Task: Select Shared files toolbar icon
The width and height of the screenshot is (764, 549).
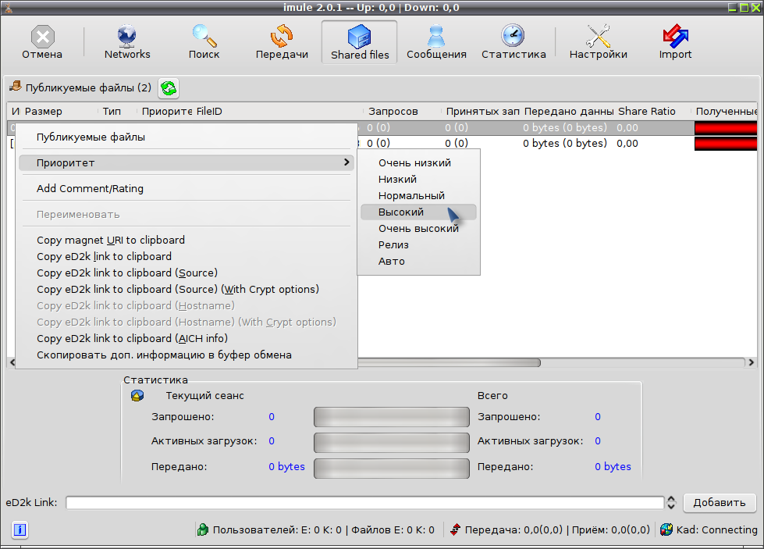Action: tap(360, 37)
